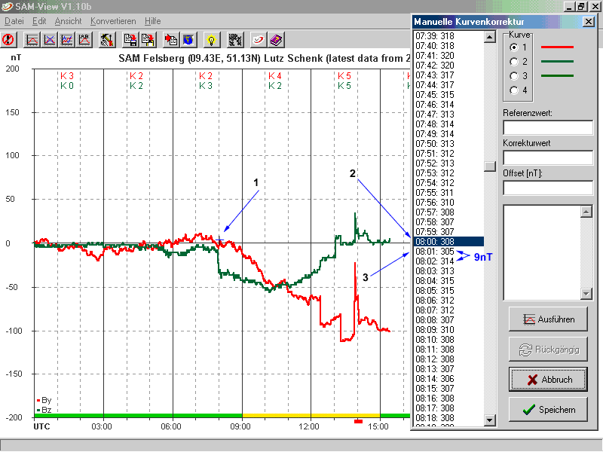
Task: Select Kurve radio button 3
Action: click(514, 76)
